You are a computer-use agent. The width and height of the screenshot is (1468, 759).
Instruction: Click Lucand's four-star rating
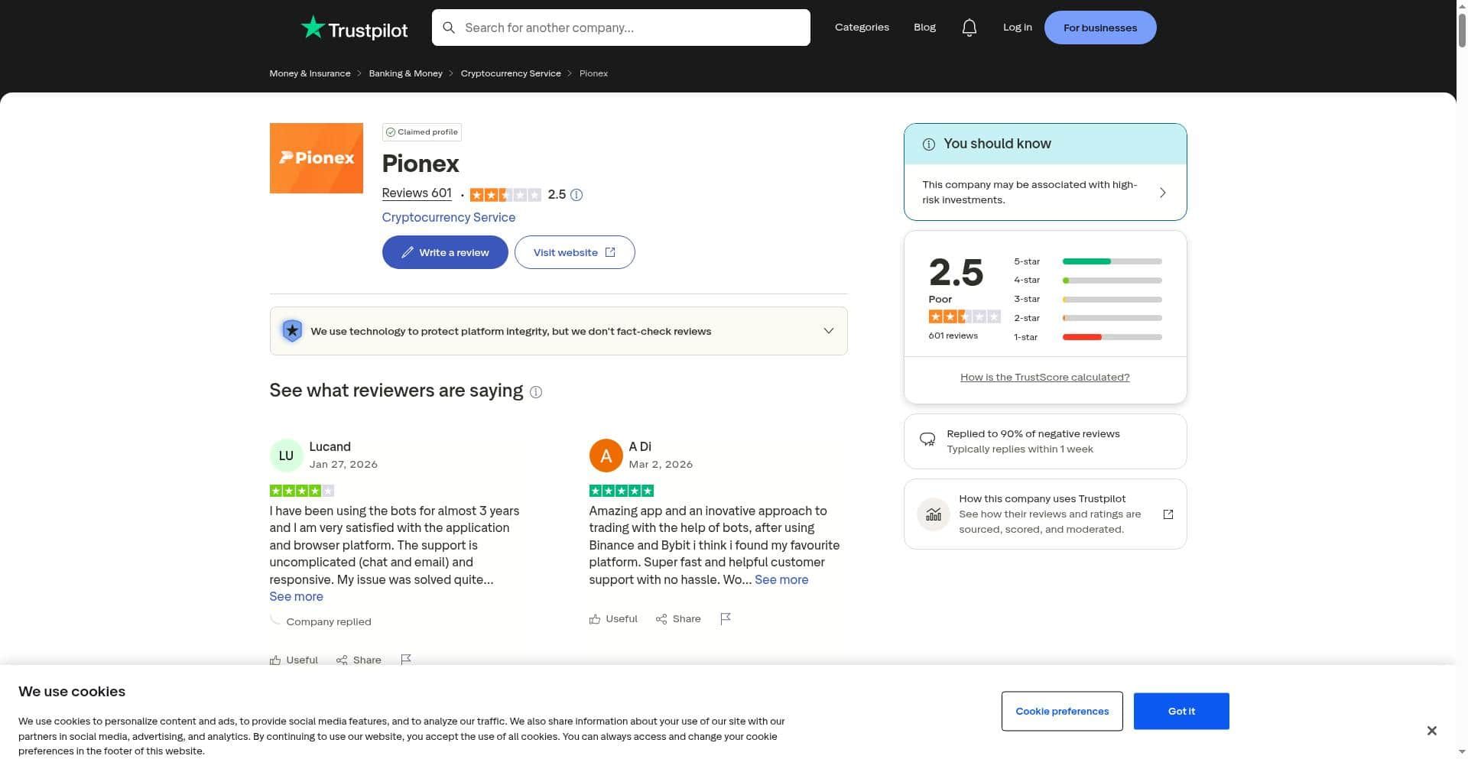301,491
